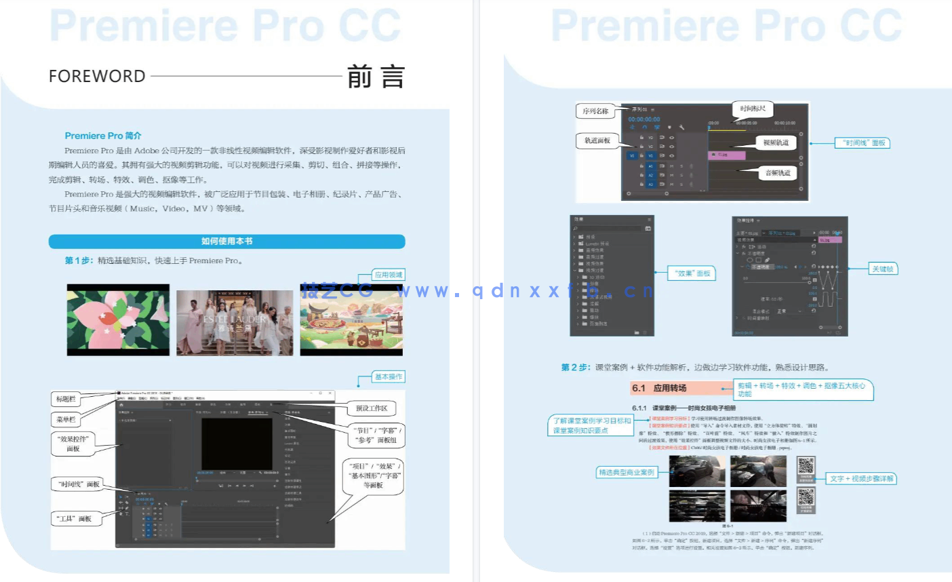Screen dimensions: 952x582
Task: Click the ellipse mask icon under 不透明度
Action: tap(750, 259)
